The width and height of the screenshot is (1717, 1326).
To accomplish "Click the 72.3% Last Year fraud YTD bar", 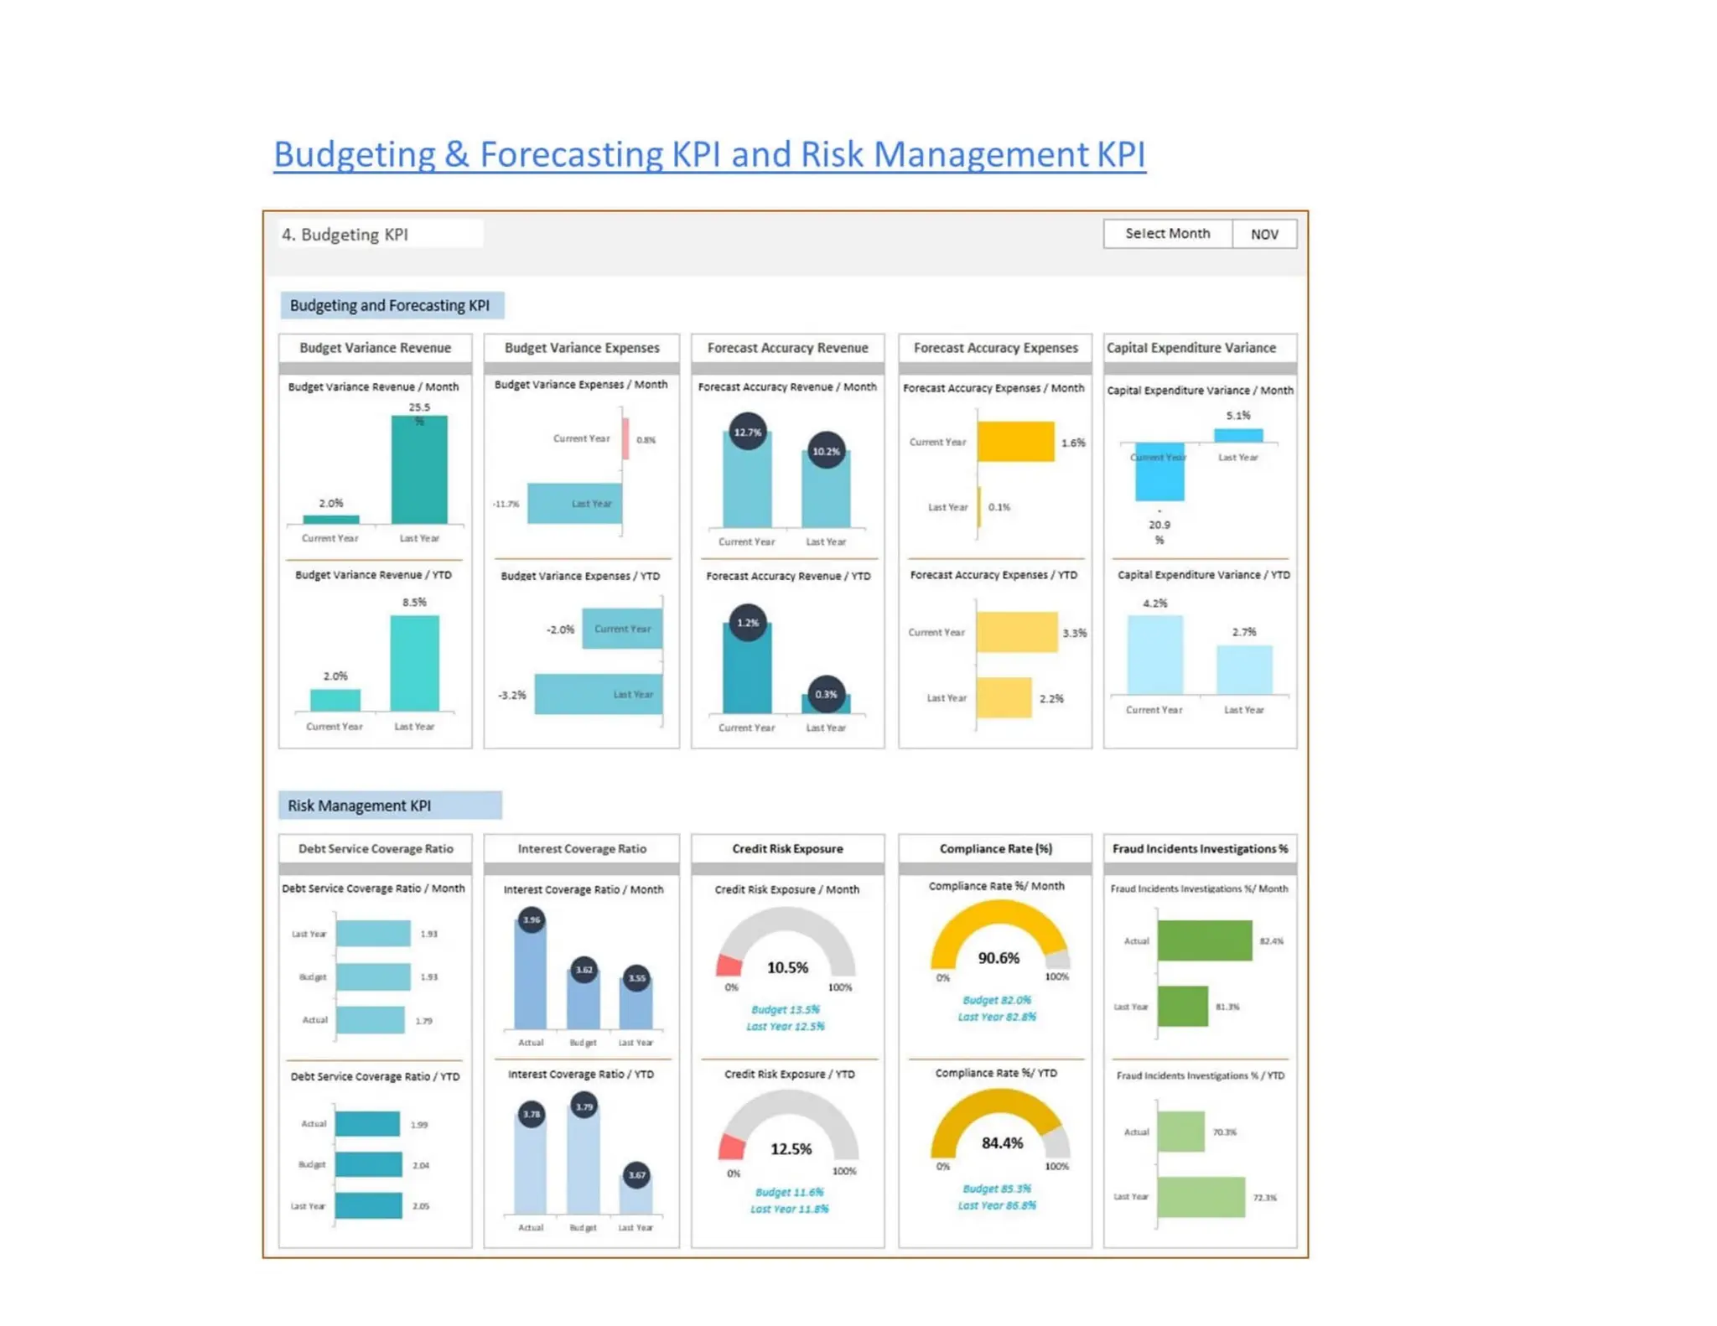I will 1201,1197.
